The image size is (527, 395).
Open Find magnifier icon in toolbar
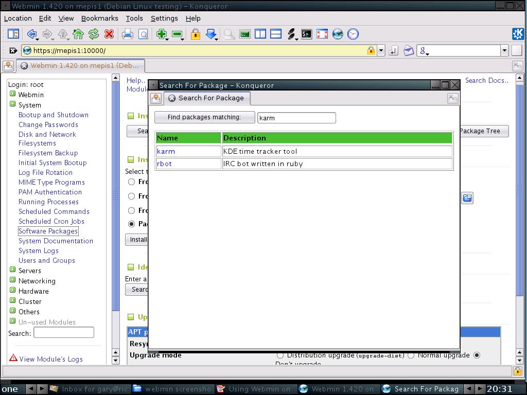229,34
